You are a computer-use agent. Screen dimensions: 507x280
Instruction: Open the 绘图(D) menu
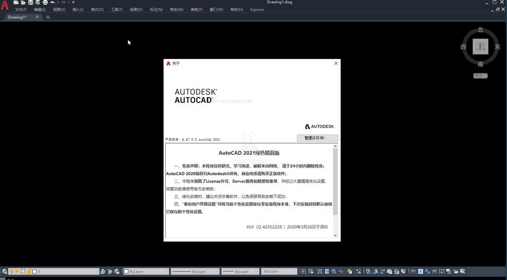[x=136, y=9]
